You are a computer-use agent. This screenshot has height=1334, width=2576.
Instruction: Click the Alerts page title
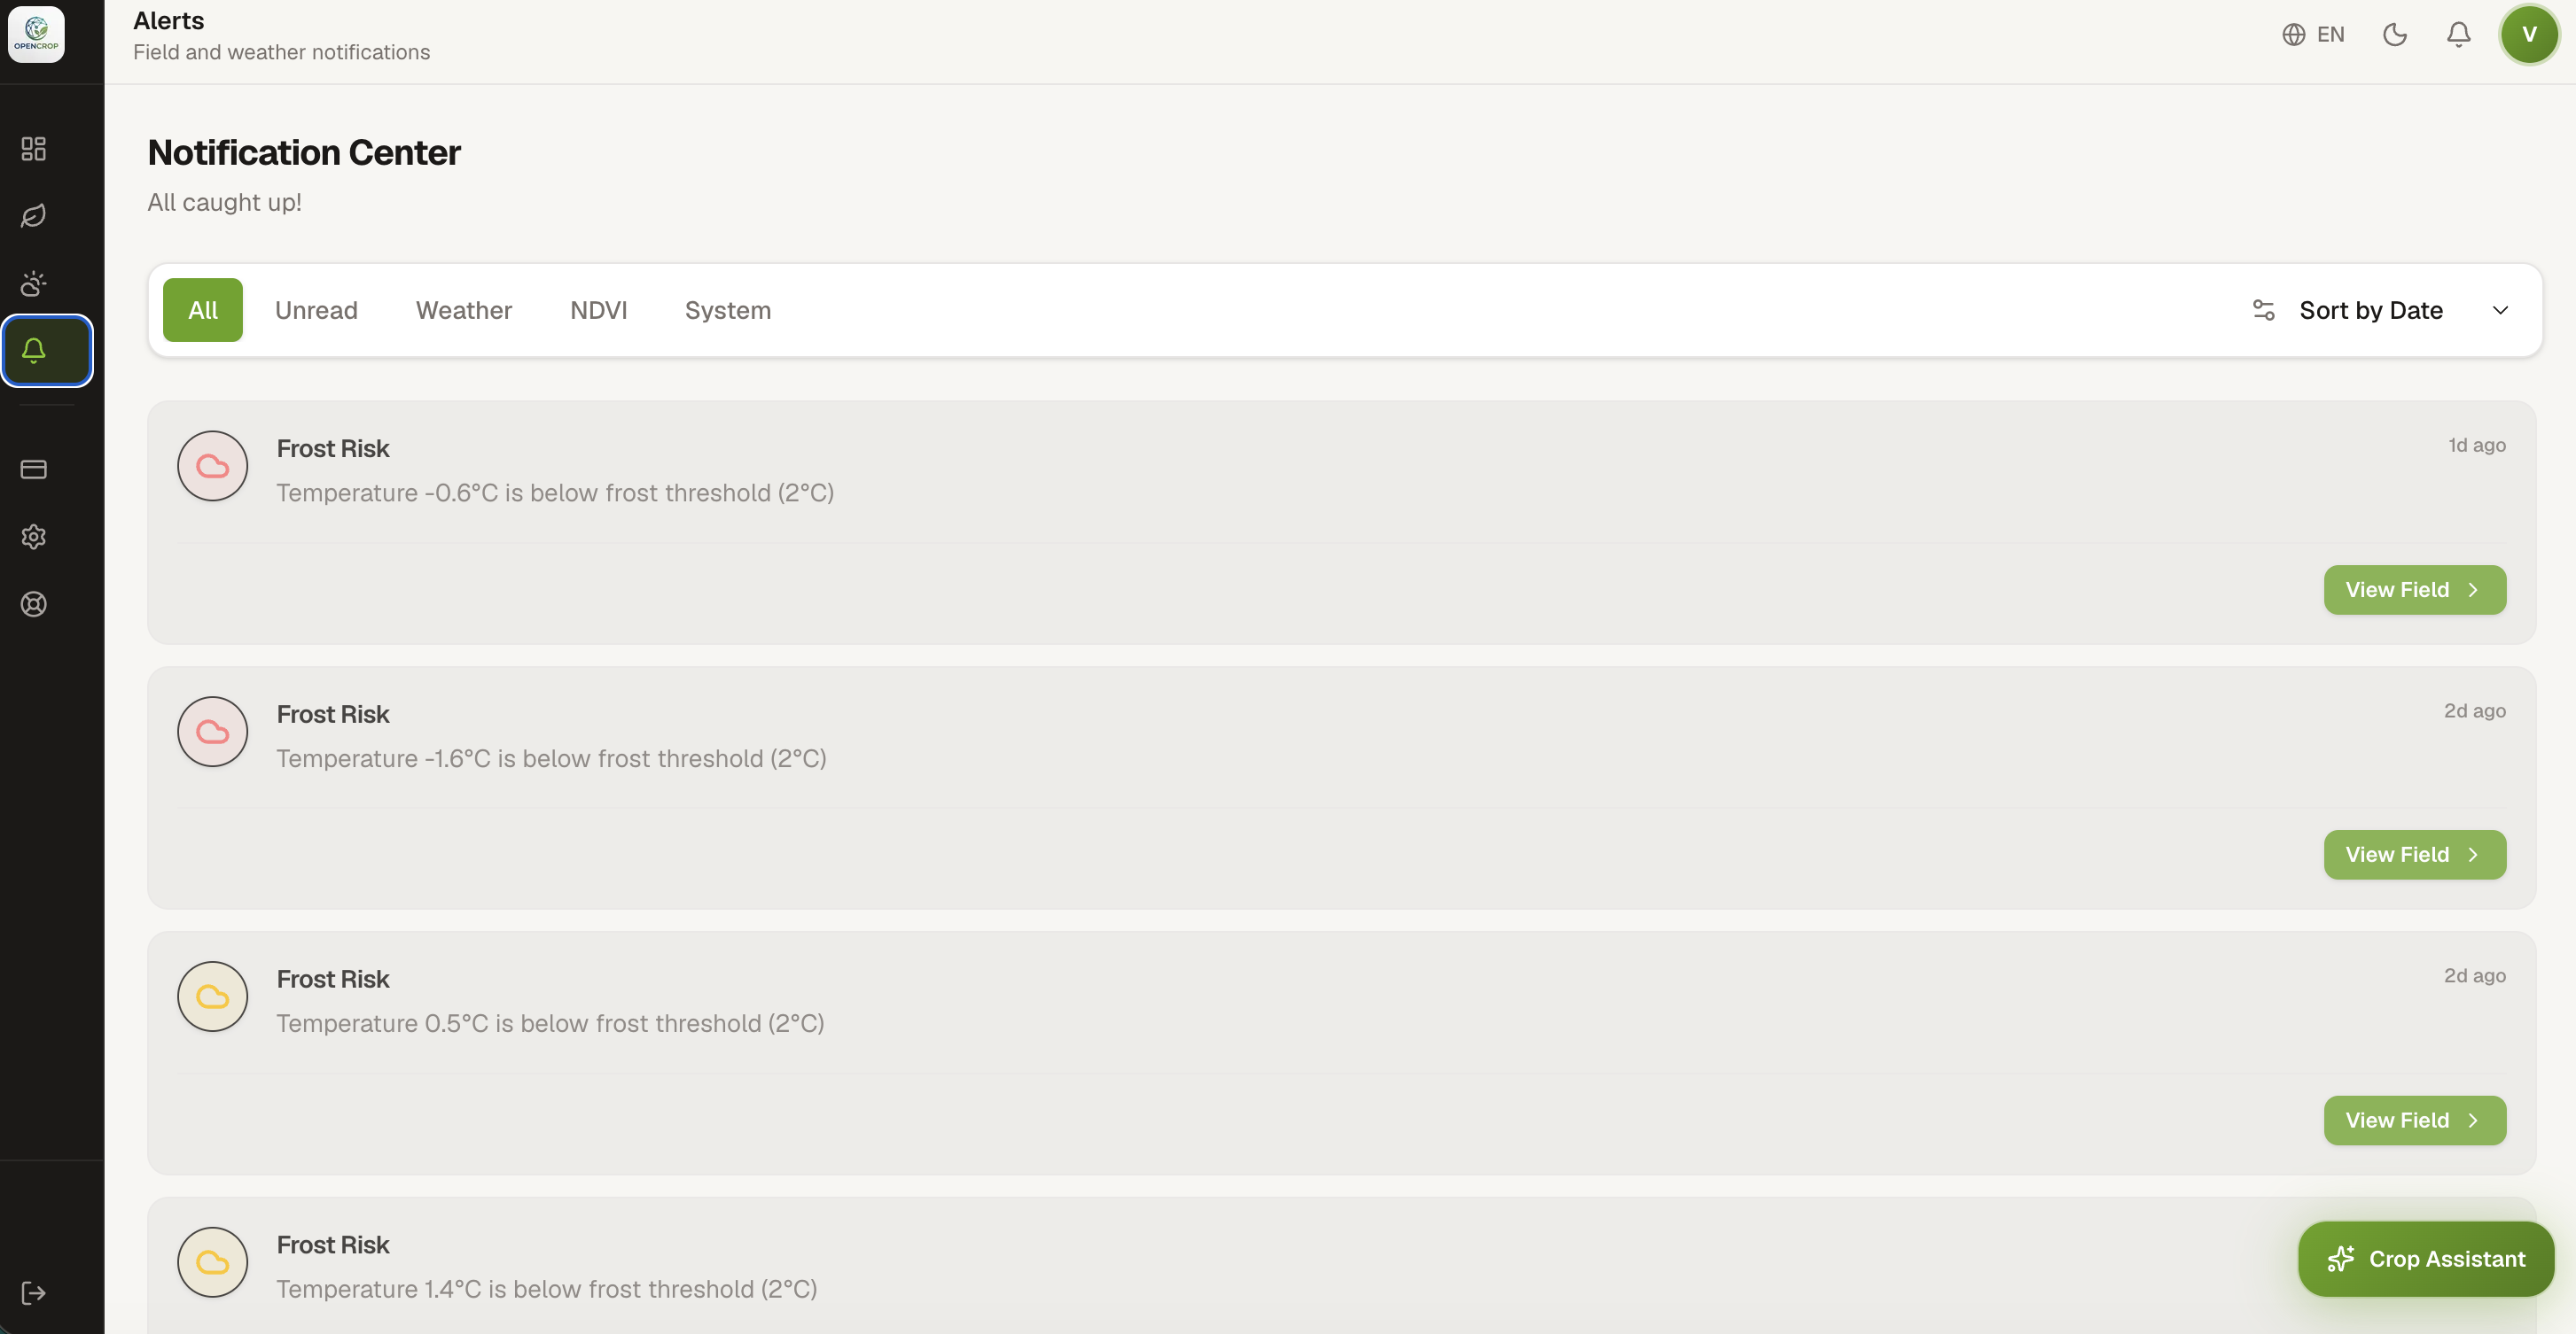coord(168,21)
